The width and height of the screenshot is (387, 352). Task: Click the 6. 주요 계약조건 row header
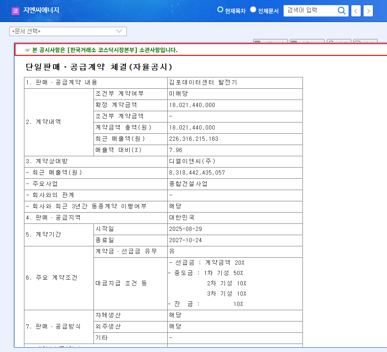(x=59, y=278)
